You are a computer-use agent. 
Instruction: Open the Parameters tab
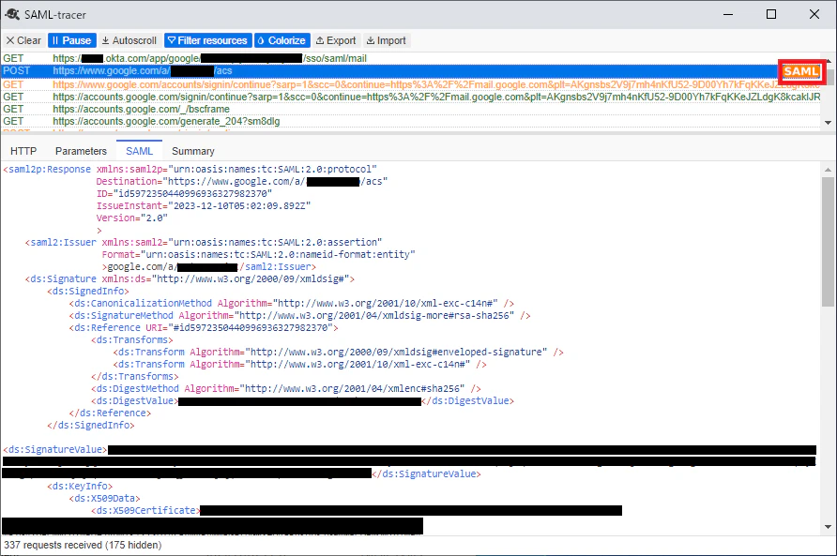(81, 151)
